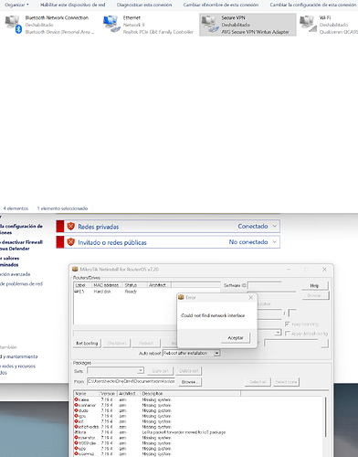Click the Save set button

coord(160,371)
